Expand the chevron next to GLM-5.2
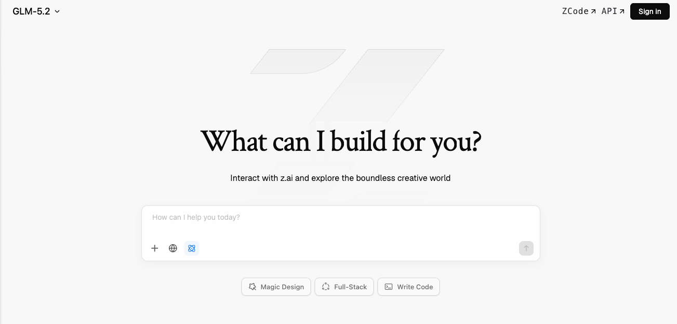The height and width of the screenshot is (324, 677). 57,11
